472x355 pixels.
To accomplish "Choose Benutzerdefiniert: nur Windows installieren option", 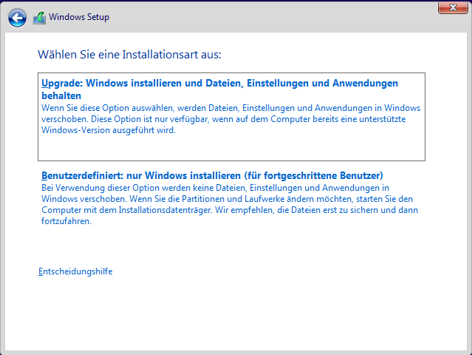I will (212, 176).
